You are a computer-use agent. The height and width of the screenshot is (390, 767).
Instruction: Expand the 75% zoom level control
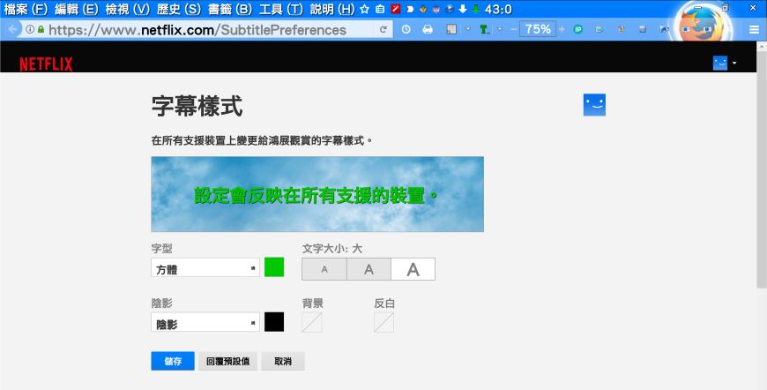[x=537, y=29]
